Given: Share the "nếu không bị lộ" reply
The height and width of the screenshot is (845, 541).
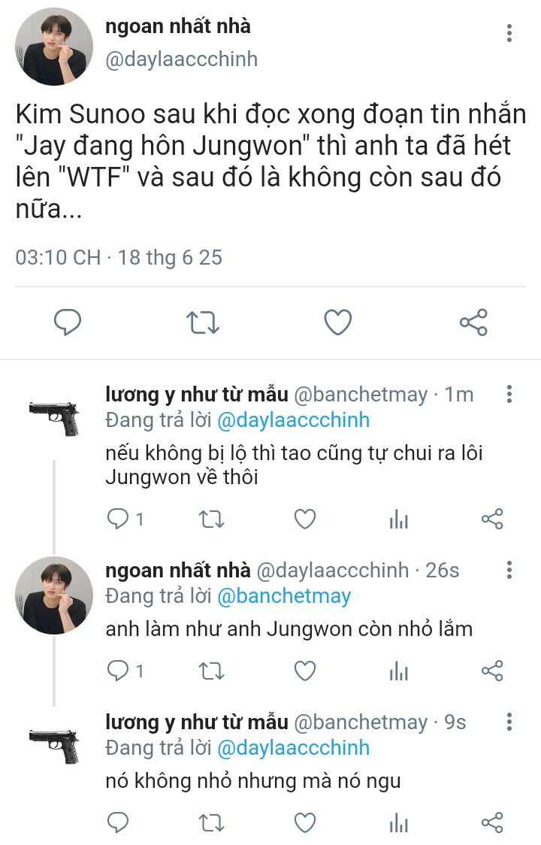Looking at the screenshot, I should 492,519.
